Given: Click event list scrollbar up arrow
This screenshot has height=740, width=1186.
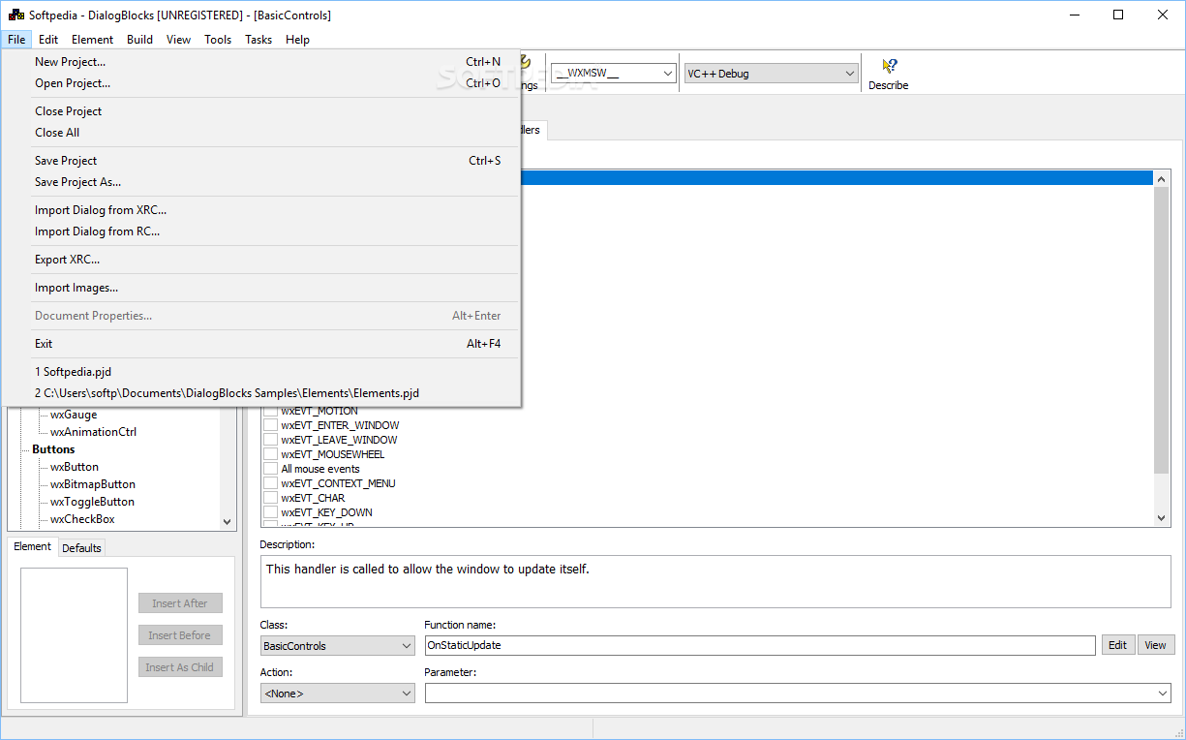Looking at the screenshot, I should click(x=1162, y=178).
